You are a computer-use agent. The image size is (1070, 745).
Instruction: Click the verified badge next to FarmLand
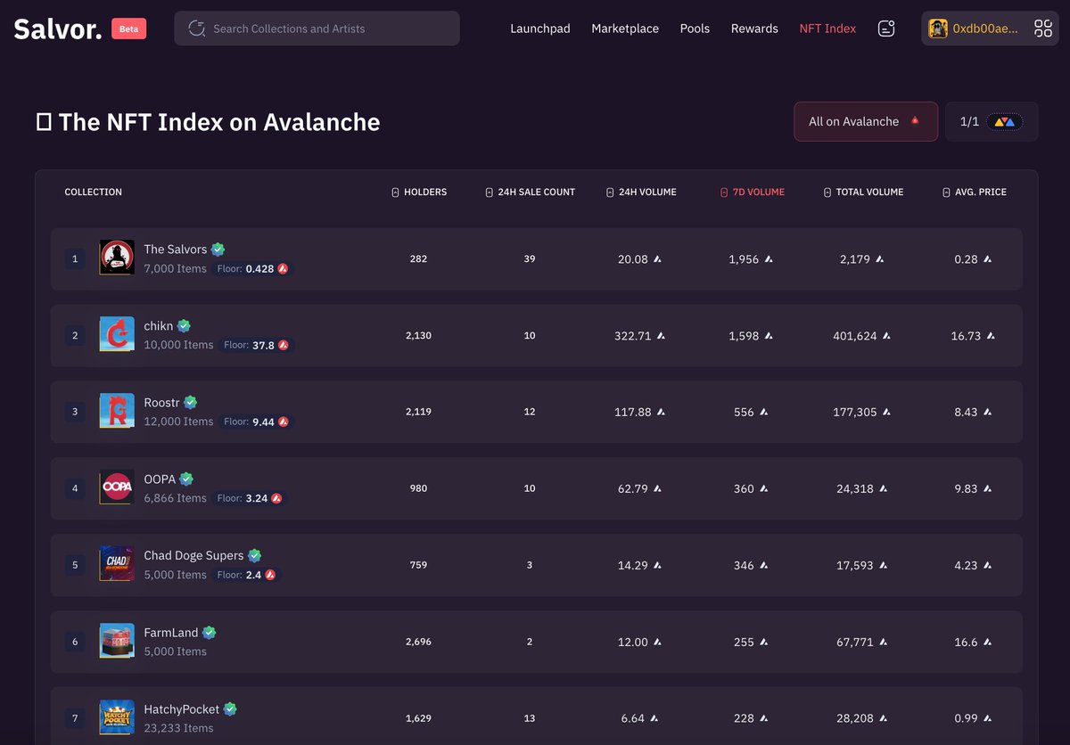209,633
